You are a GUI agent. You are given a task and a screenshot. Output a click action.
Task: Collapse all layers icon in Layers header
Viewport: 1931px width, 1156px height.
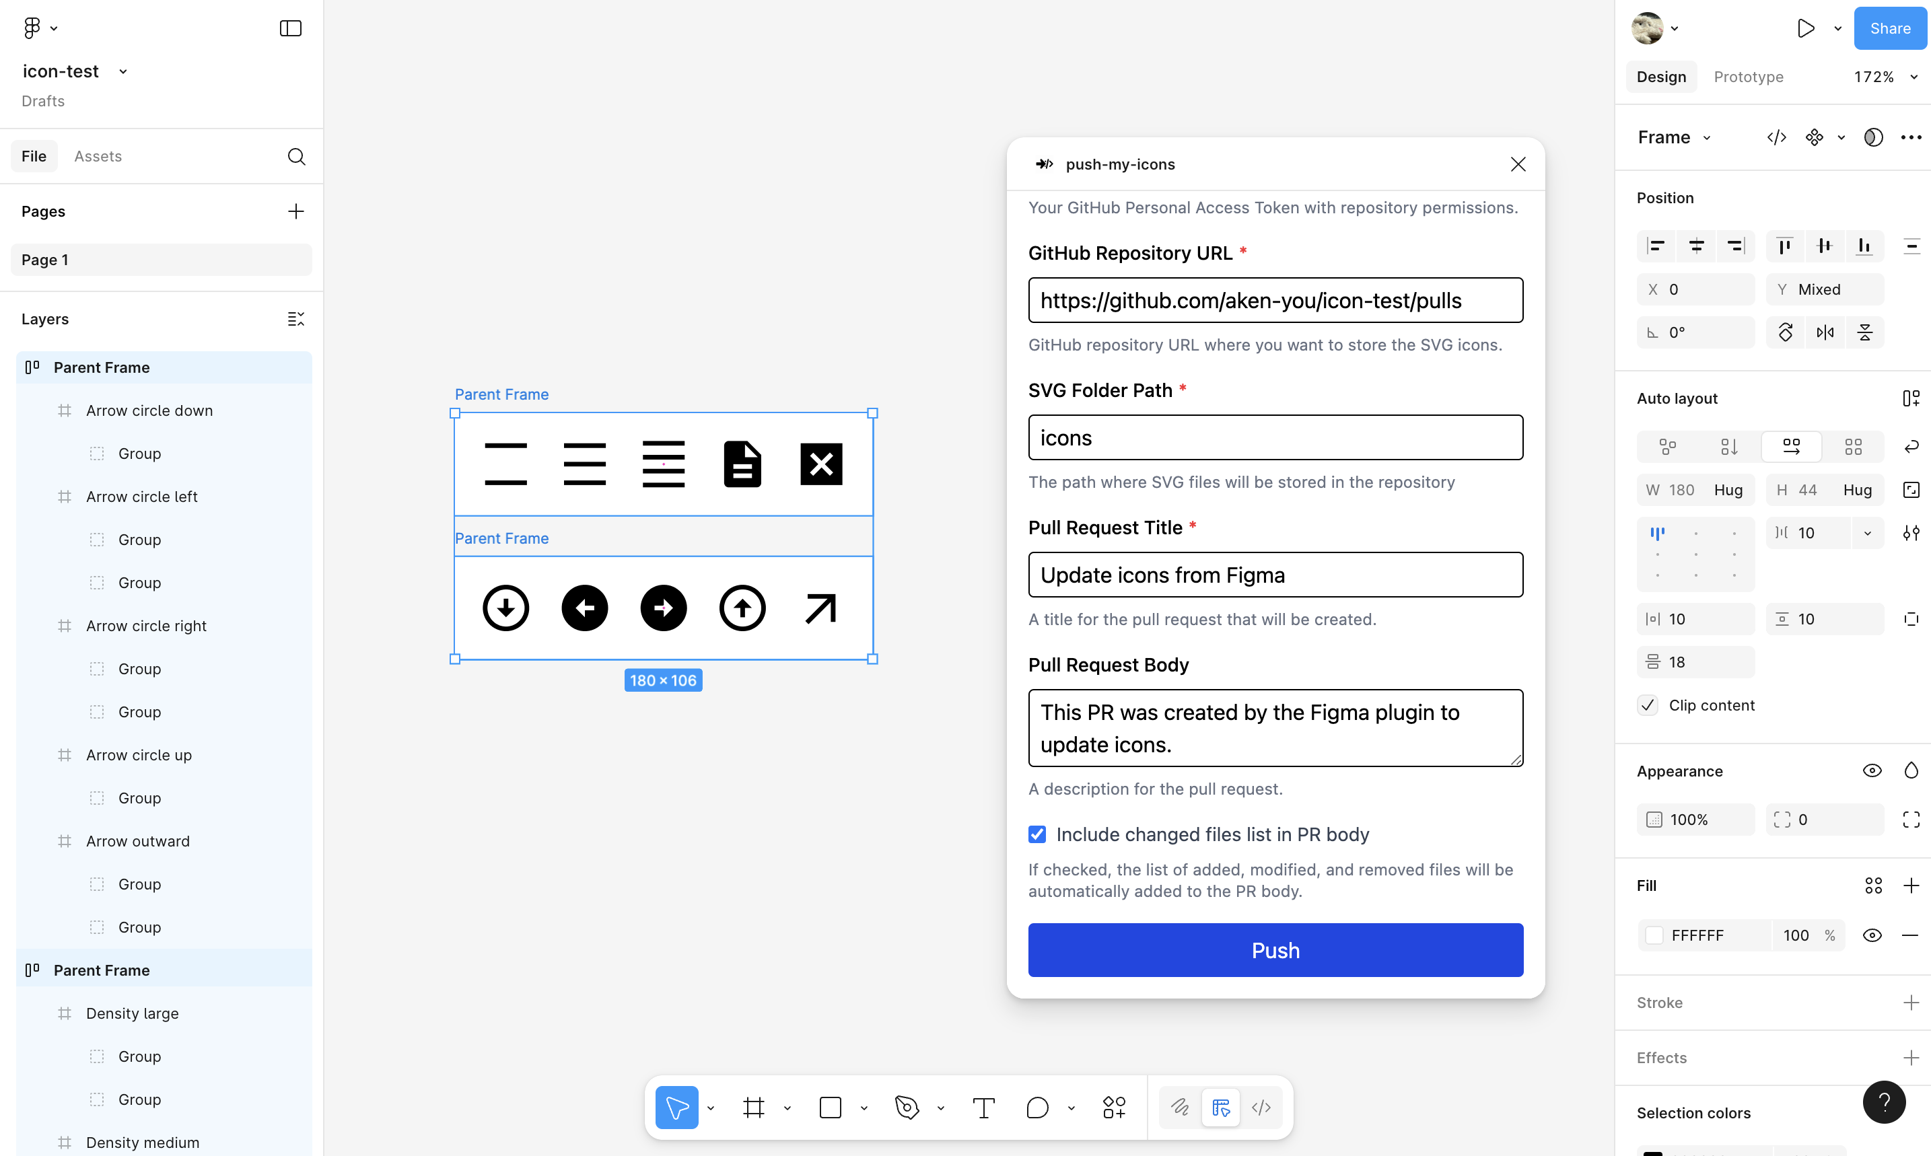[296, 318]
